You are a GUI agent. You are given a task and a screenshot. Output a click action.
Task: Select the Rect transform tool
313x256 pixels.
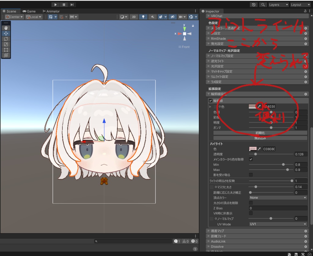pyautogui.click(x=6, y=50)
